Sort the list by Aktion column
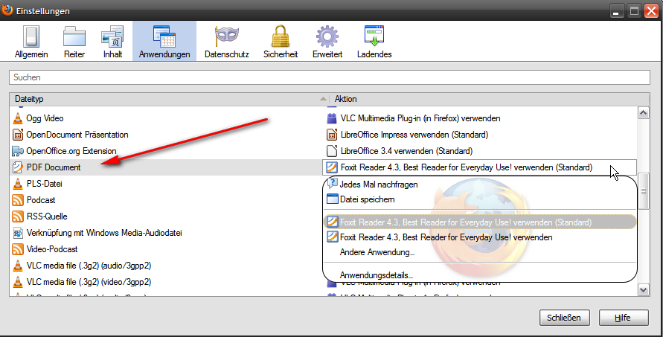Image resolution: width=663 pixels, height=337 pixels. point(489,99)
